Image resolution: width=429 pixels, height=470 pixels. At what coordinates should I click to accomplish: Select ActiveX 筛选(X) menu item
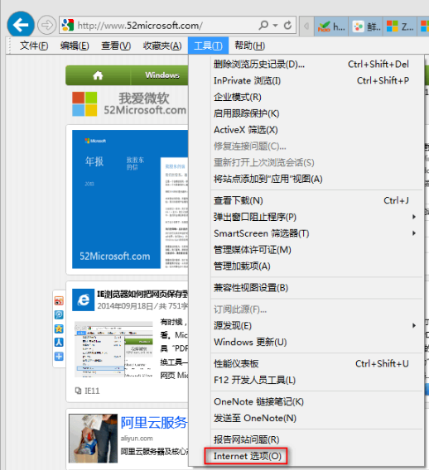(306, 130)
